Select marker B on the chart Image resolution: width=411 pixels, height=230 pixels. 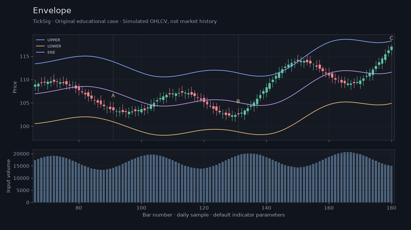[x=238, y=101]
